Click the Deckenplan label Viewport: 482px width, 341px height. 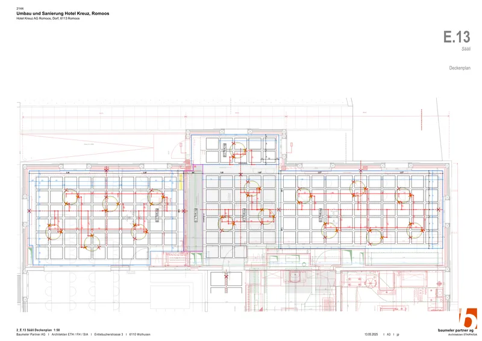point(460,69)
